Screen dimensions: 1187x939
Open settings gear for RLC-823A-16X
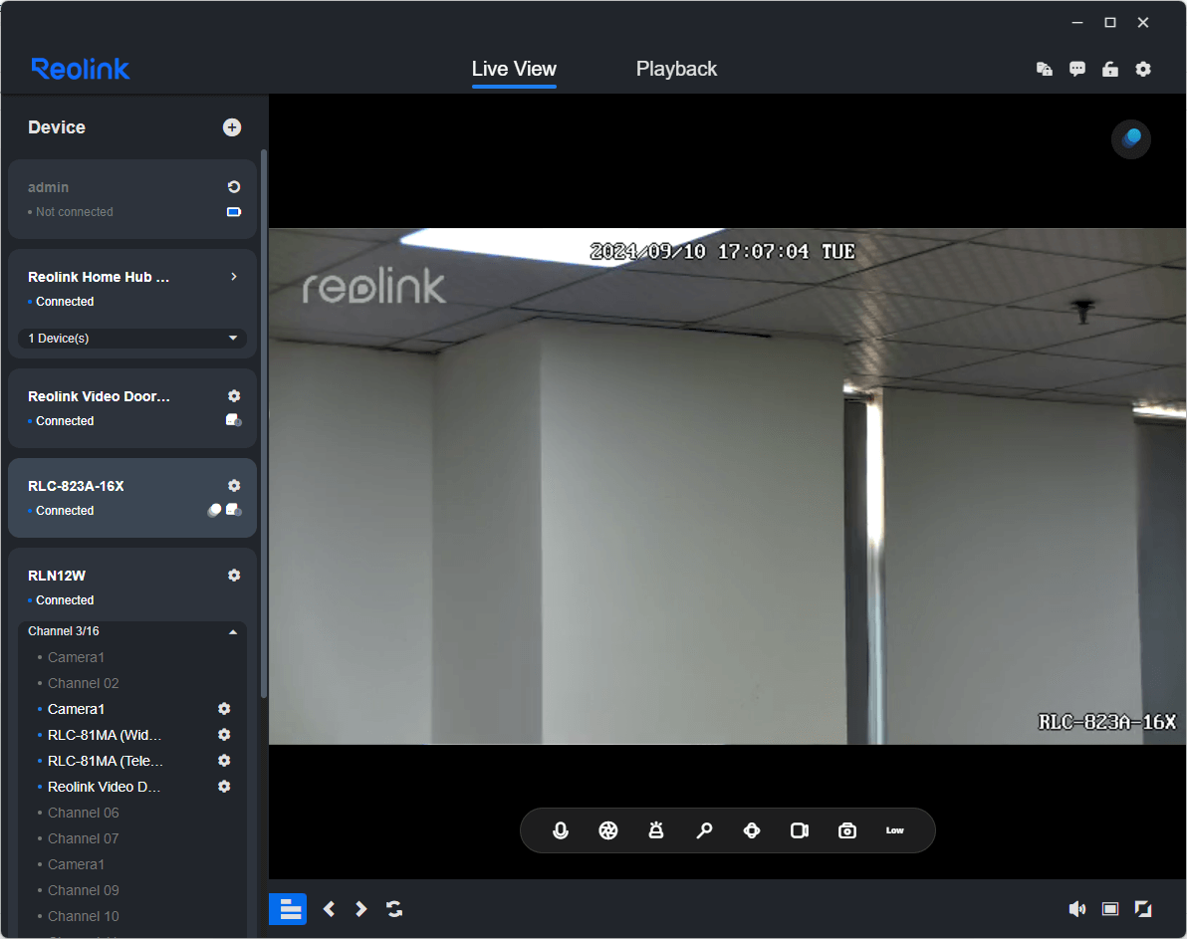[x=234, y=485]
